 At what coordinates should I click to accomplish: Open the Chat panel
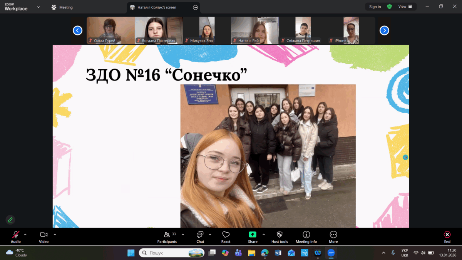click(200, 237)
